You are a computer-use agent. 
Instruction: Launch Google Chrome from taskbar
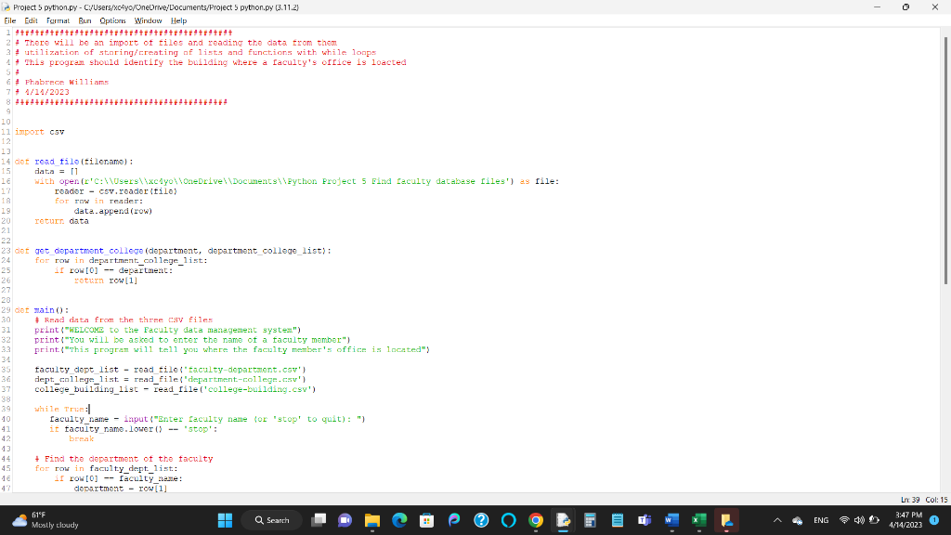(x=536, y=520)
